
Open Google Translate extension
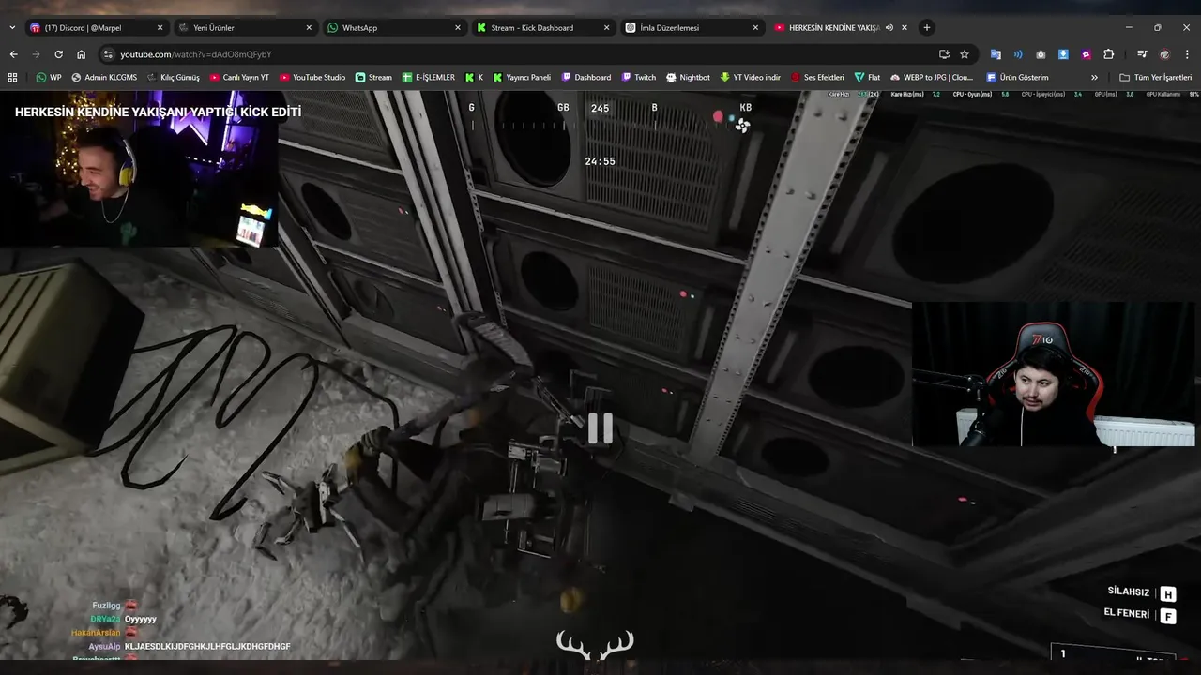click(x=996, y=54)
